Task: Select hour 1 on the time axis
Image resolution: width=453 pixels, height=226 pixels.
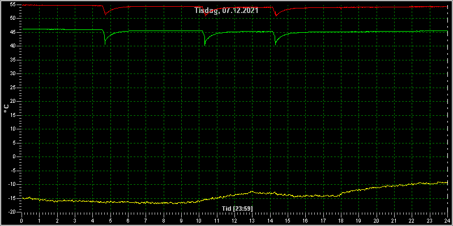Action: [39, 221]
